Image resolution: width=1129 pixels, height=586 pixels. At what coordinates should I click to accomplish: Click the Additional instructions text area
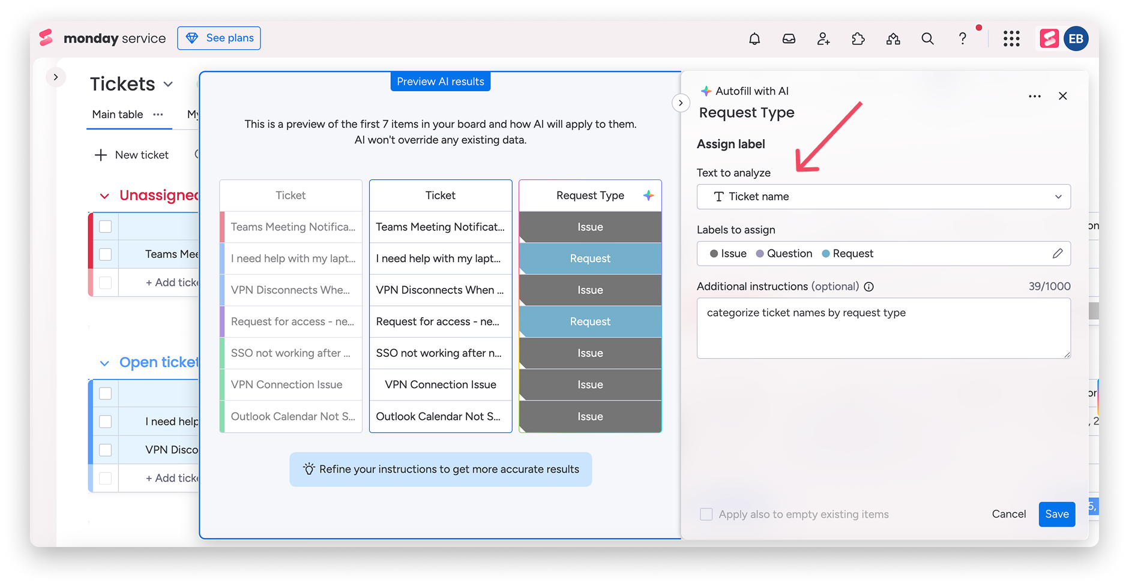pos(884,328)
